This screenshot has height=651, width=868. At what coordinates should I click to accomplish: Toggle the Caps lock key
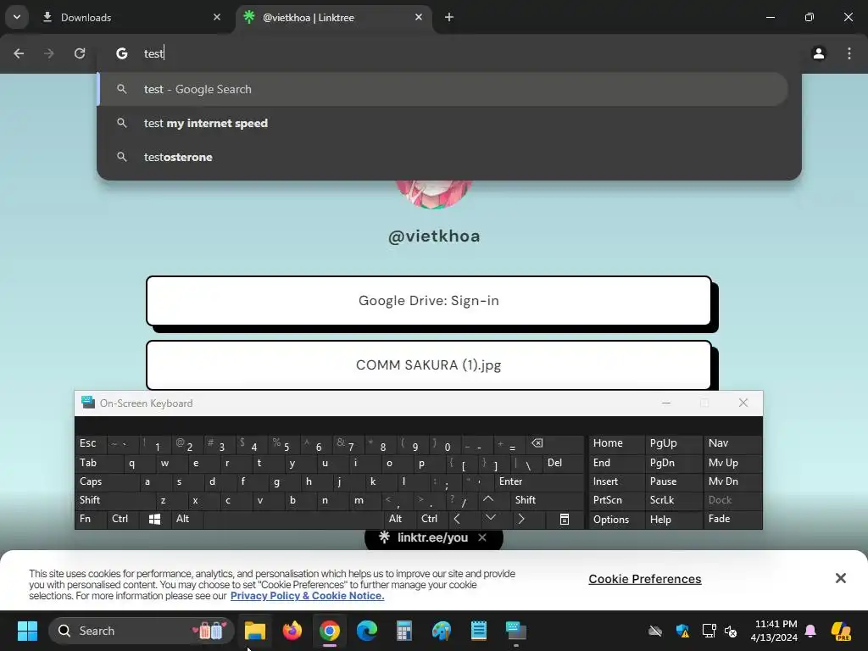click(x=108, y=481)
